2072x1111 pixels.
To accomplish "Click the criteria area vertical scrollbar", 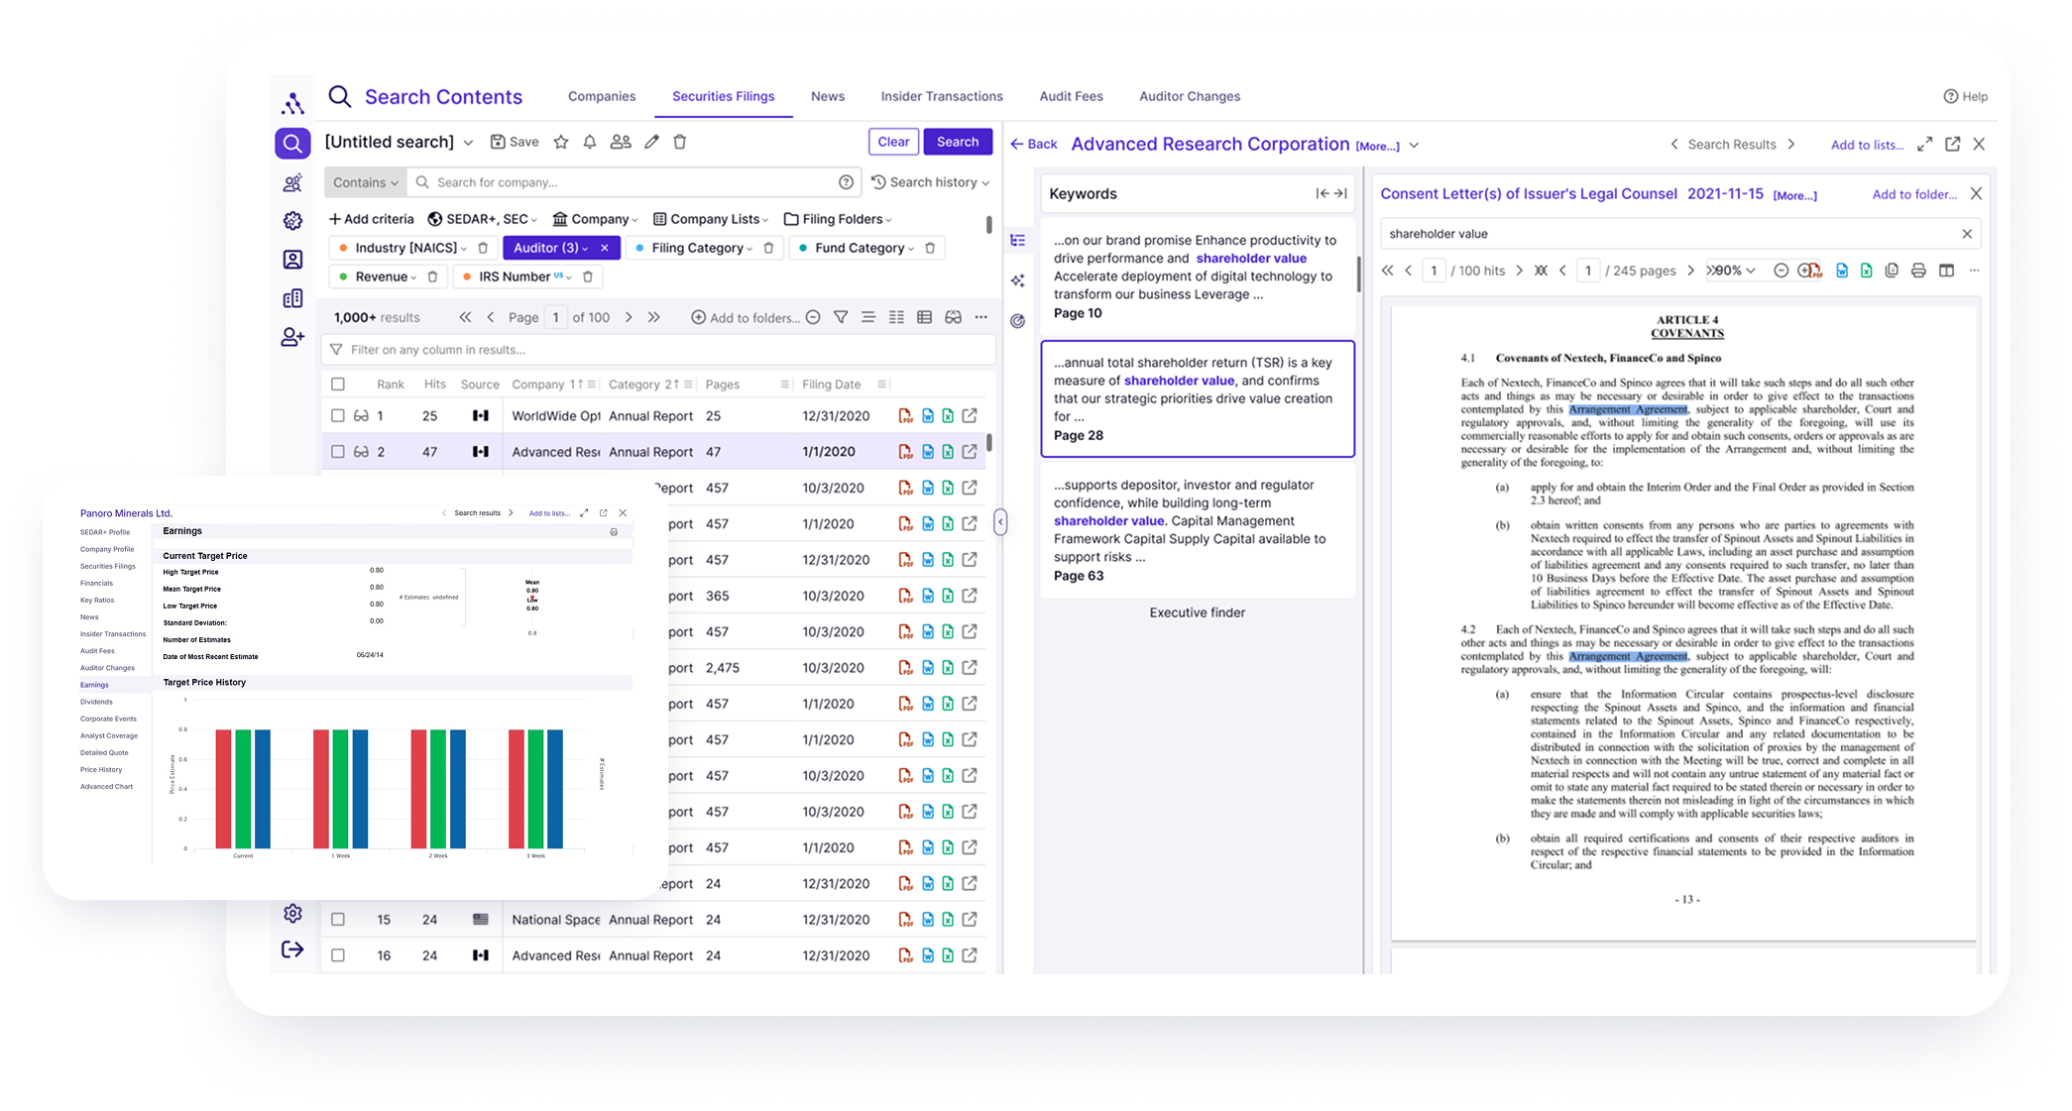I will point(988,225).
